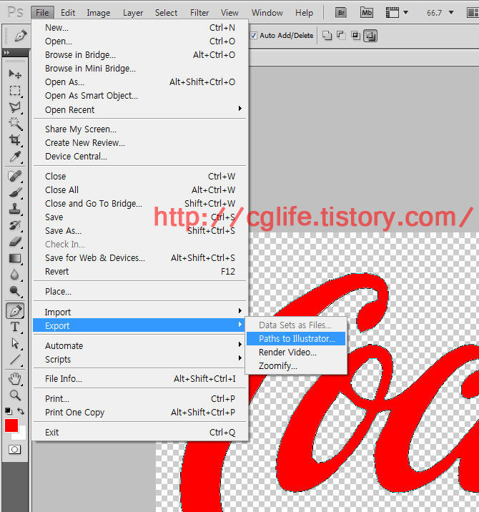The height and width of the screenshot is (512, 479).
Task: Click Intersect path areas icon
Action: 355,35
